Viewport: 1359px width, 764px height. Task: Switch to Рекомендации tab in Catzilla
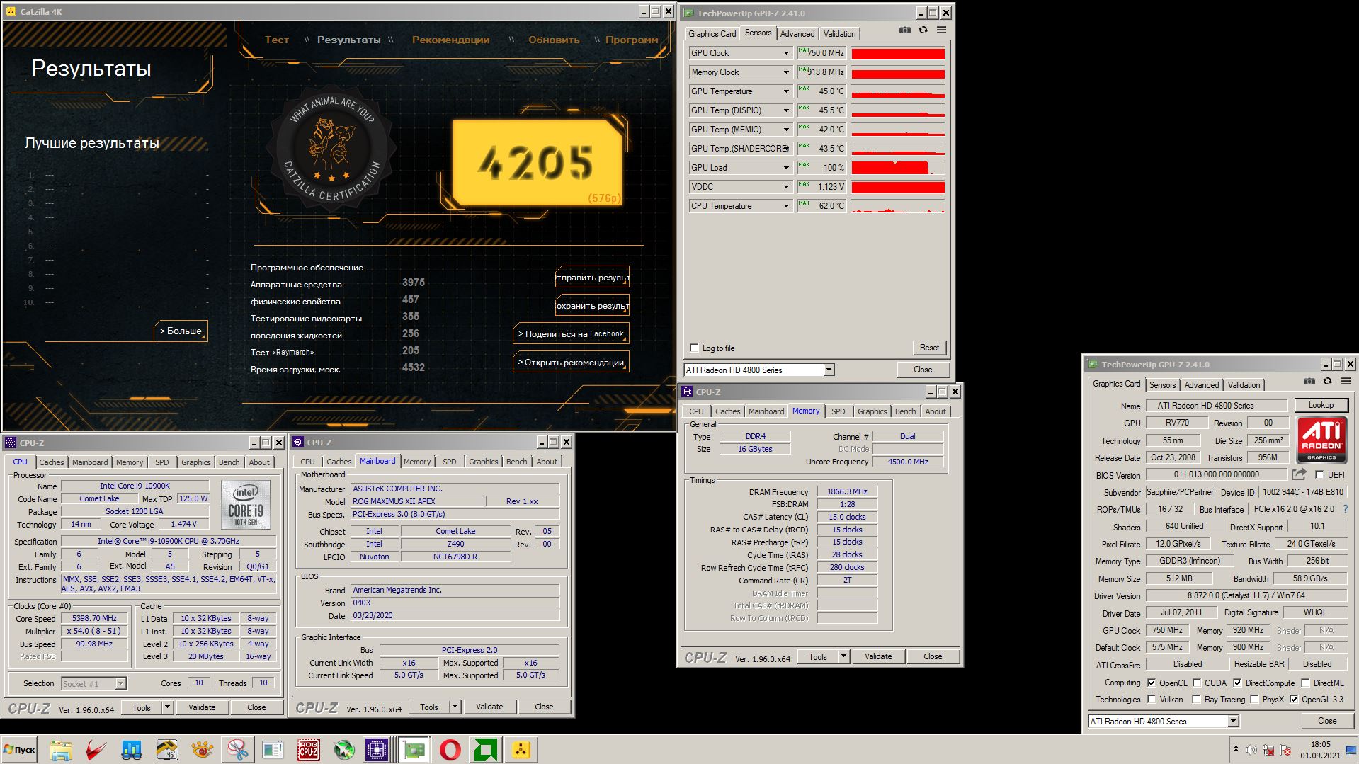point(450,40)
